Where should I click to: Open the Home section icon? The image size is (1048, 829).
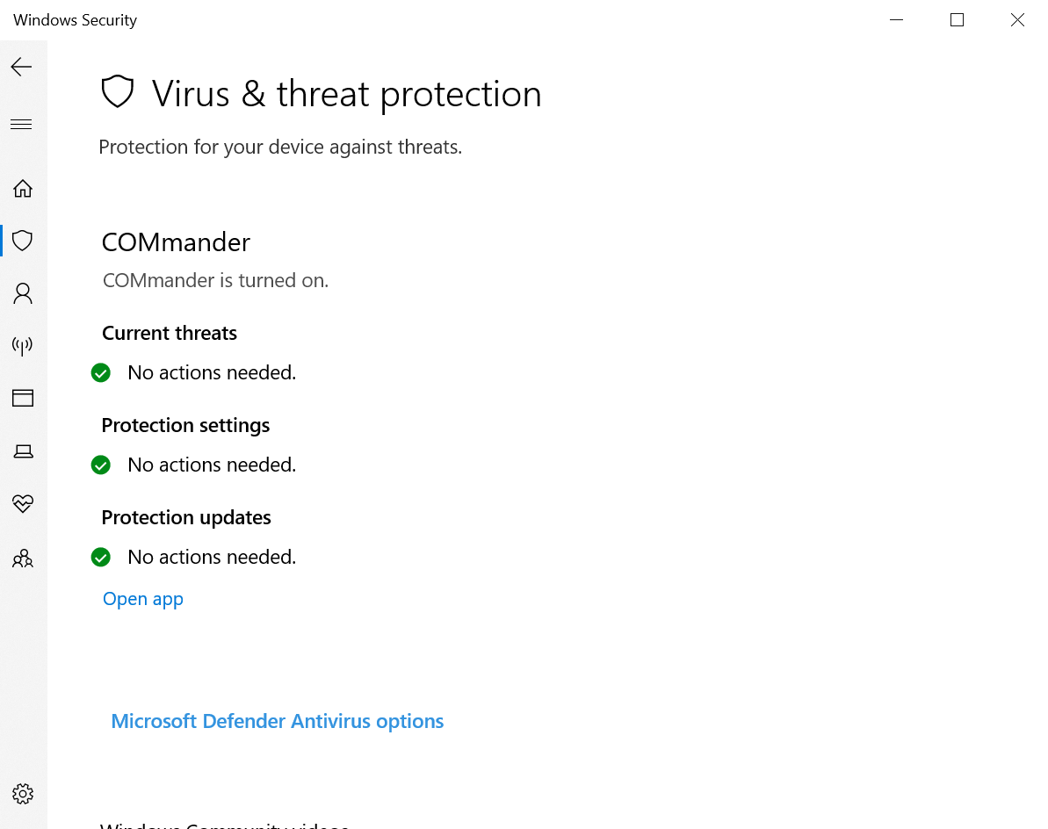pos(23,189)
